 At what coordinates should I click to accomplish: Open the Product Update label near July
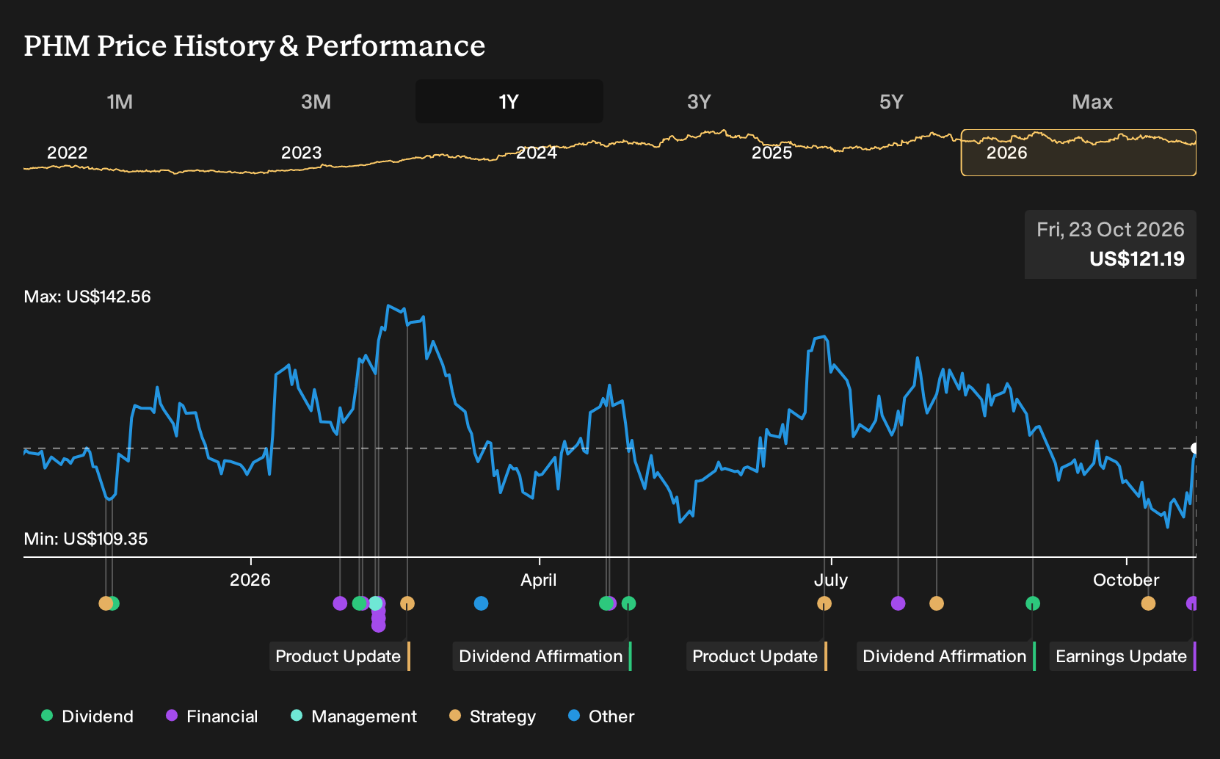[x=756, y=656]
